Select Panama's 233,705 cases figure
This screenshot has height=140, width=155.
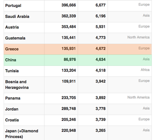coord(69,98)
